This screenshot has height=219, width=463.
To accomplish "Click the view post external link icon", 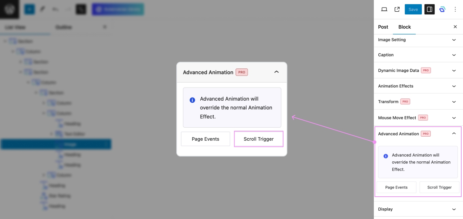I will (397, 9).
